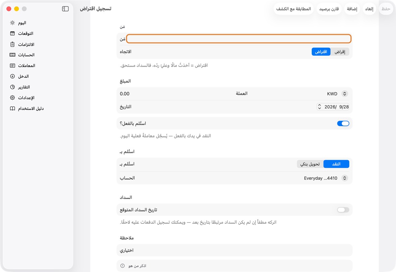Click the المطابقة مع الكشف button
The height and width of the screenshot is (272, 396).
tap(293, 9)
